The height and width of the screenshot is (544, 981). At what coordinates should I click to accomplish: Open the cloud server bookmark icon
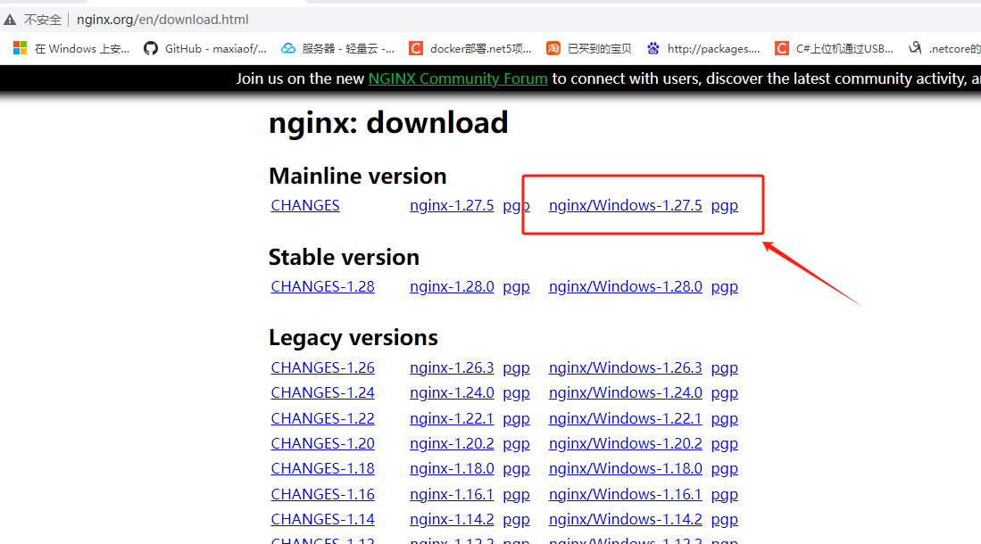tap(287, 48)
